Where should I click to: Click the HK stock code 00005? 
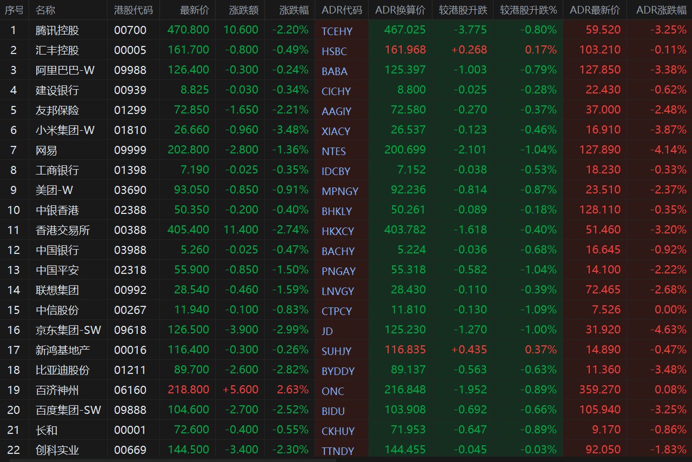click(130, 50)
